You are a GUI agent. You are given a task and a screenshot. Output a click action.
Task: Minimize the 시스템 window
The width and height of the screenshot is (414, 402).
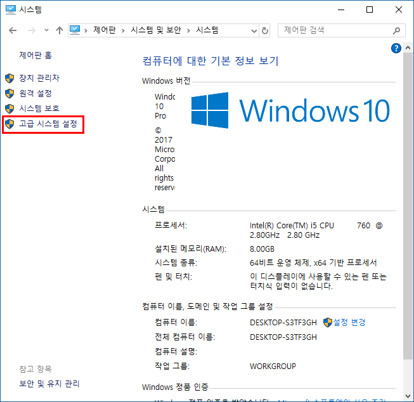(x=341, y=10)
